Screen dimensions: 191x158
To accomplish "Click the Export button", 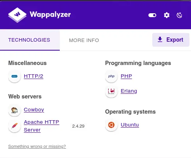I will [x=171, y=40].
